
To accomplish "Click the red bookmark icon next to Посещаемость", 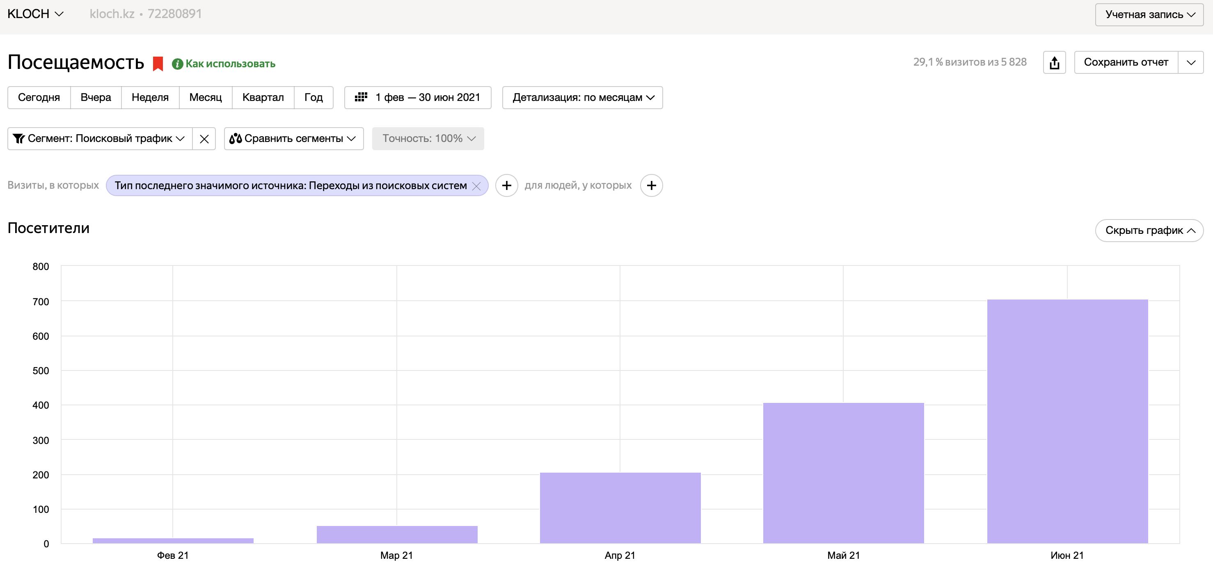I will pyautogui.click(x=158, y=64).
